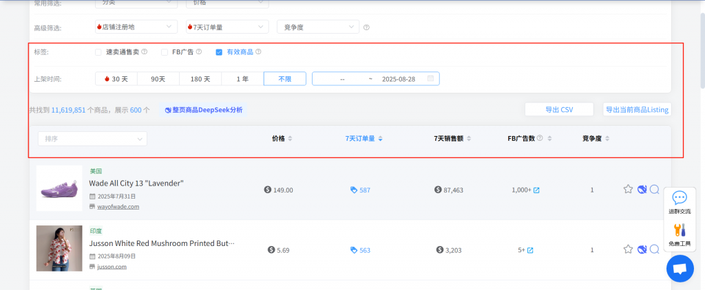Click the start date field in range picker
Screen dimensions: 705x290
342,78
